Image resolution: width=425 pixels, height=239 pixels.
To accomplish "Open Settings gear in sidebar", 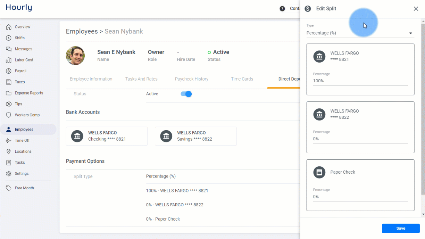I will point(9,174).
